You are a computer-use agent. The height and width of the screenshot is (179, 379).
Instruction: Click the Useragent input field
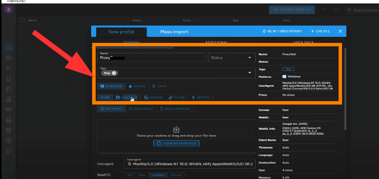click(x=189, y=164)
